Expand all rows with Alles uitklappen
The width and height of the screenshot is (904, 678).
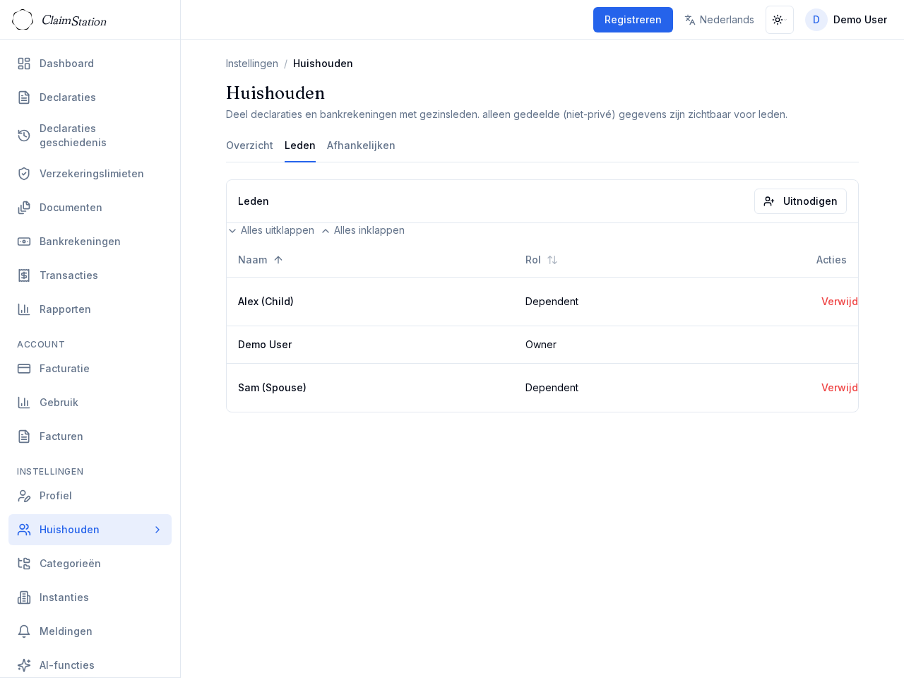pos(271,230)
